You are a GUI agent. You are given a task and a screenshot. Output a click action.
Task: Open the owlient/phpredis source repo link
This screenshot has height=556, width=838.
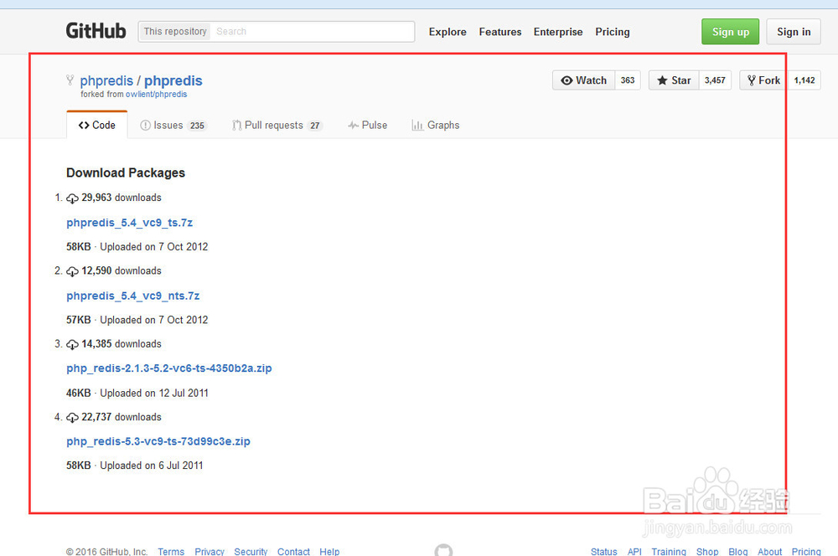(x=156, y=94)
